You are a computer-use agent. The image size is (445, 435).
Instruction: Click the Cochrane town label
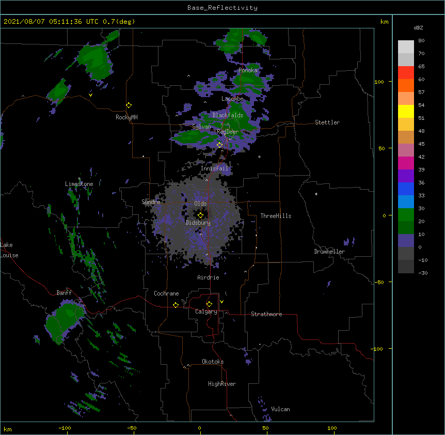(x=166, y=293)
